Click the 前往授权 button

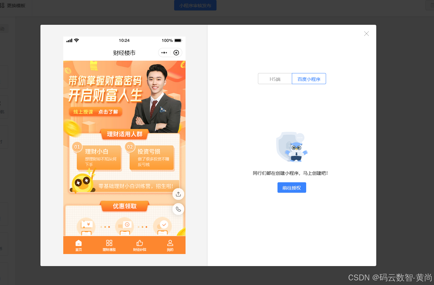point(292,188)
